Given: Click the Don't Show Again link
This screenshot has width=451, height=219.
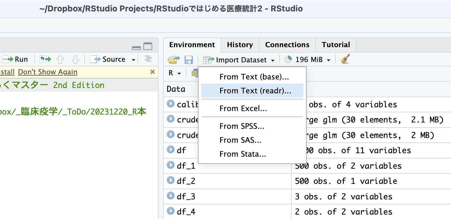Looking at the screenshot, I should 48,72.
